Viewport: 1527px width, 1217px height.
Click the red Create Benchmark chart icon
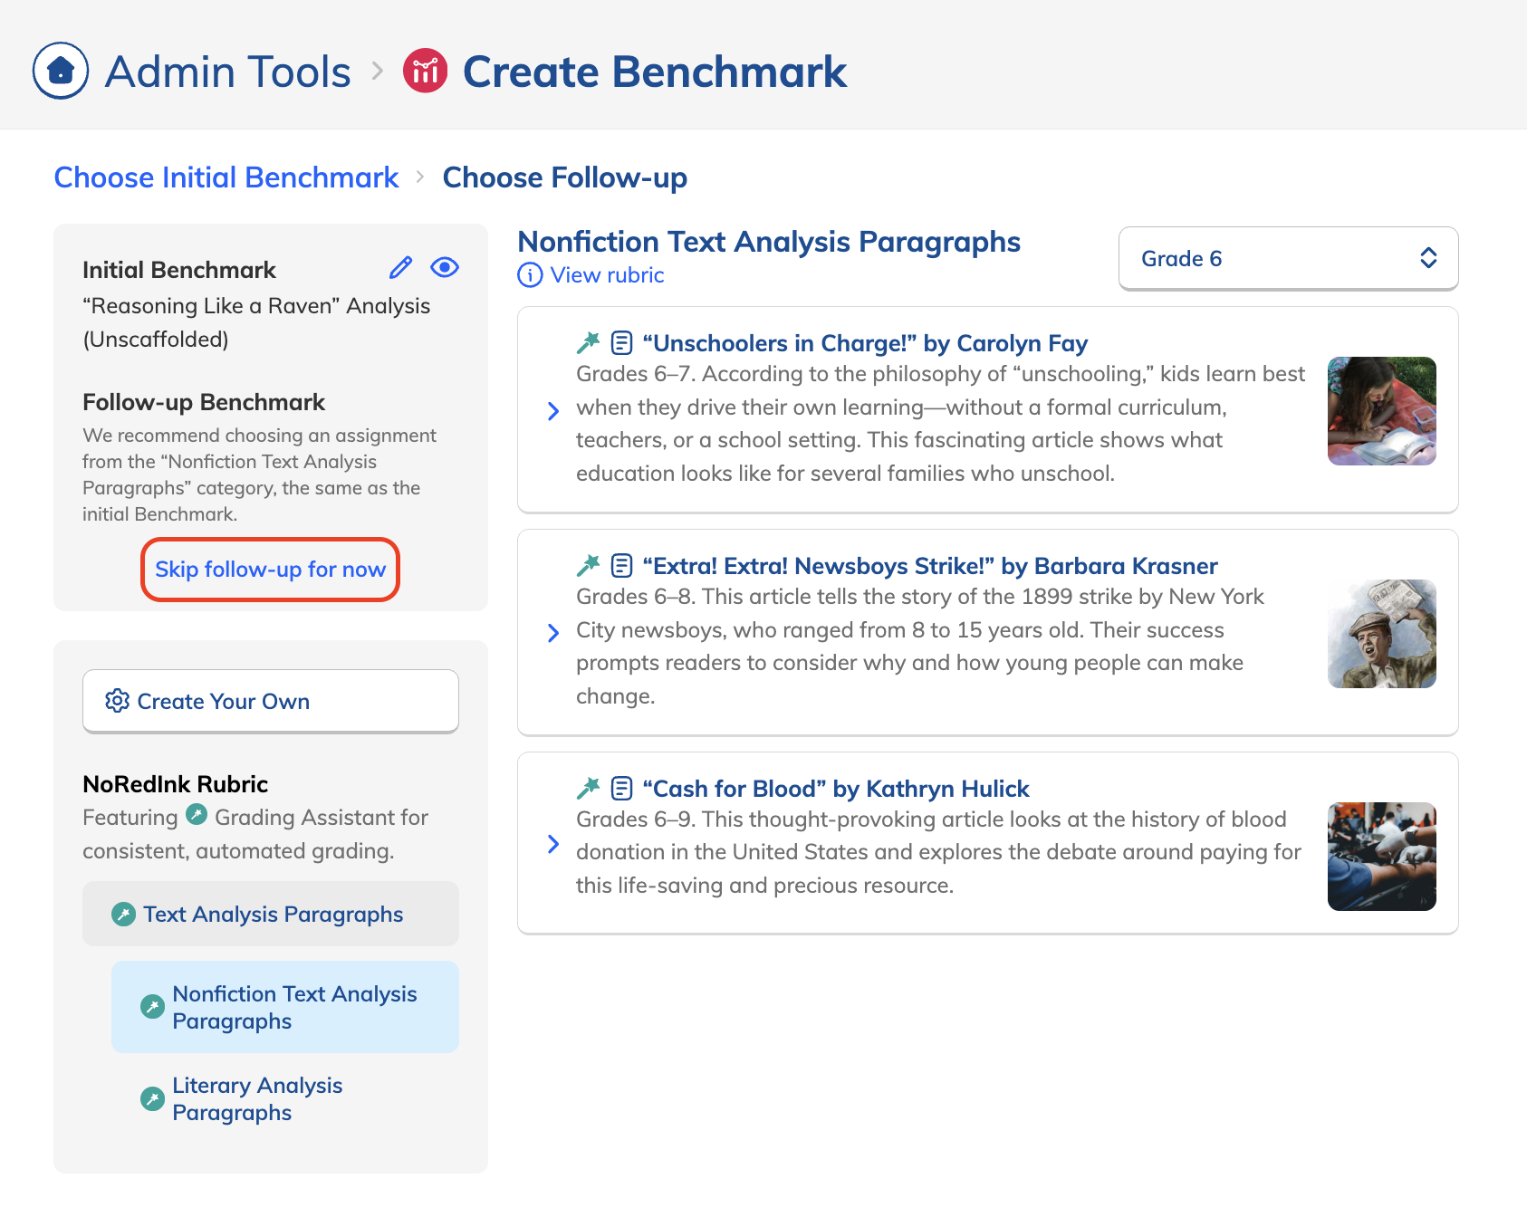(x=425, y=71)
